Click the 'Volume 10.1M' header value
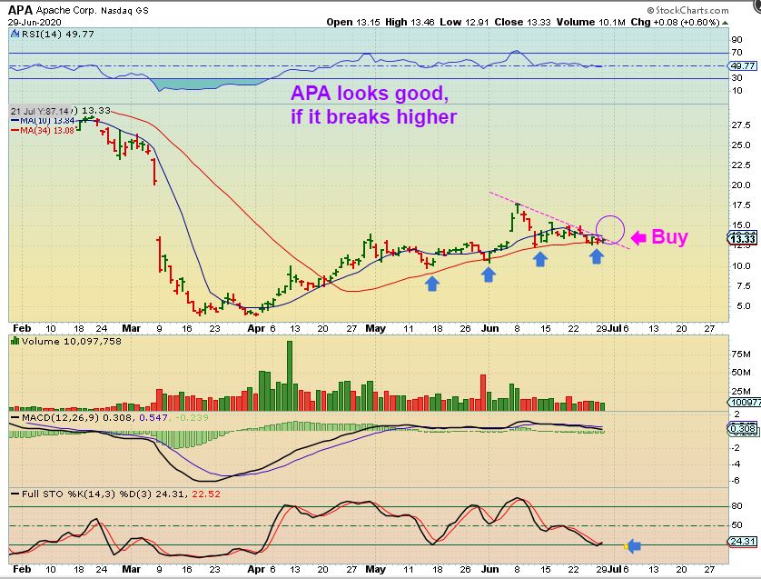The height and width of the screenshot is (579, 761). click(590, 23)
